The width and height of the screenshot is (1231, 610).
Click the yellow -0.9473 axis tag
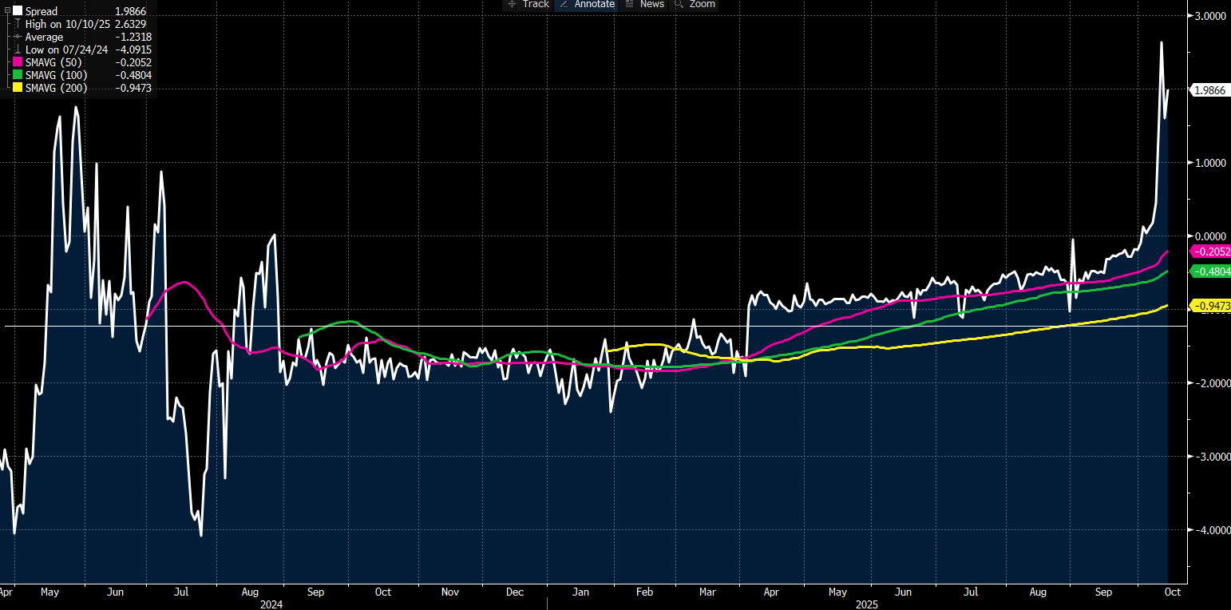(1212, 305)
